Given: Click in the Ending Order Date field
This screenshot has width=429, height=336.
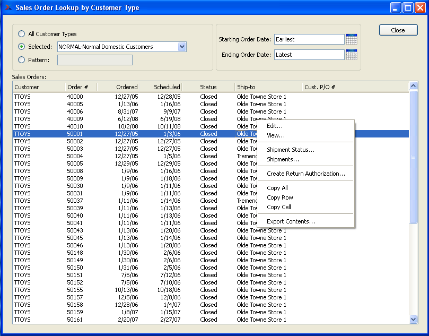Looking at the screenshot, I should click(309, 55).
